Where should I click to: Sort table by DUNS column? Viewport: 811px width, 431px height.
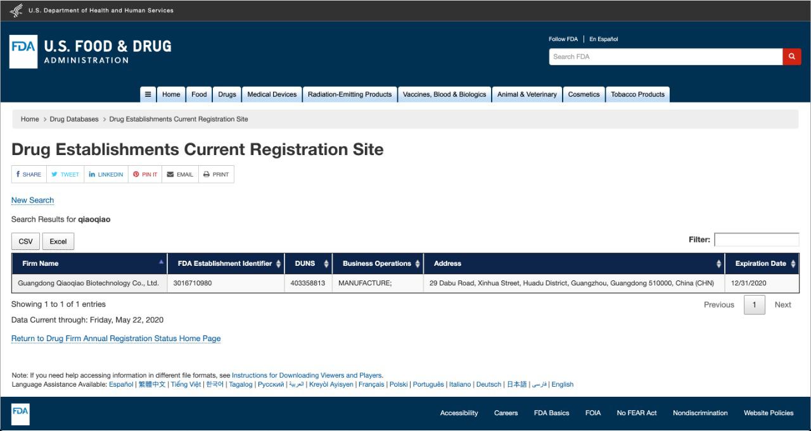click(x=309, y=263)
